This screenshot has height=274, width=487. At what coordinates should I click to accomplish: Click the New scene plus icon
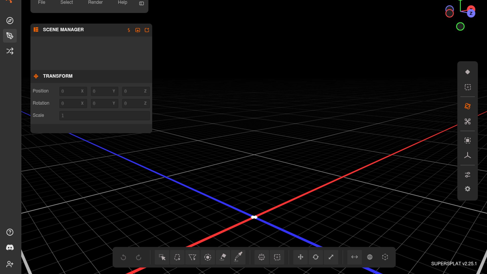click(x=147, y=30)
